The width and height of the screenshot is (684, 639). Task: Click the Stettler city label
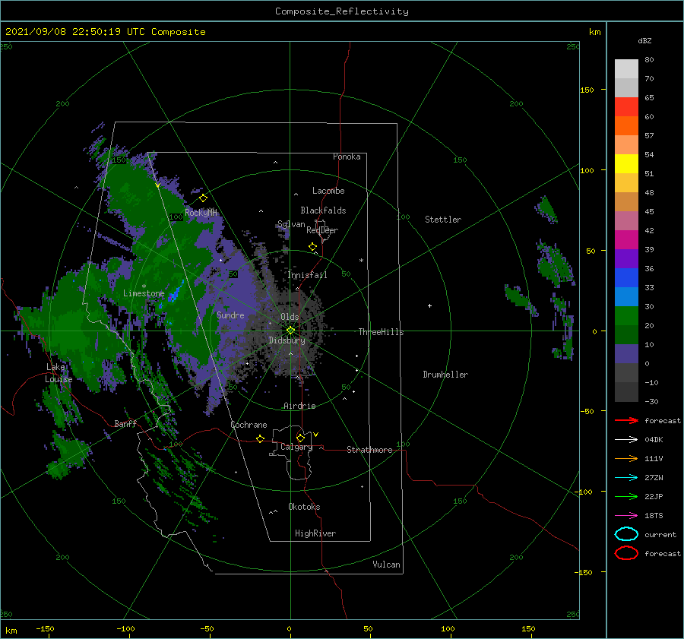[443, 220]
